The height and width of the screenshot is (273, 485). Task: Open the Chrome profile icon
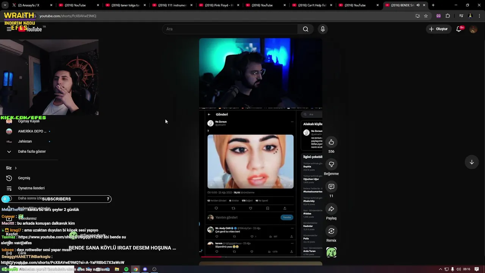[x=470, y=16]
